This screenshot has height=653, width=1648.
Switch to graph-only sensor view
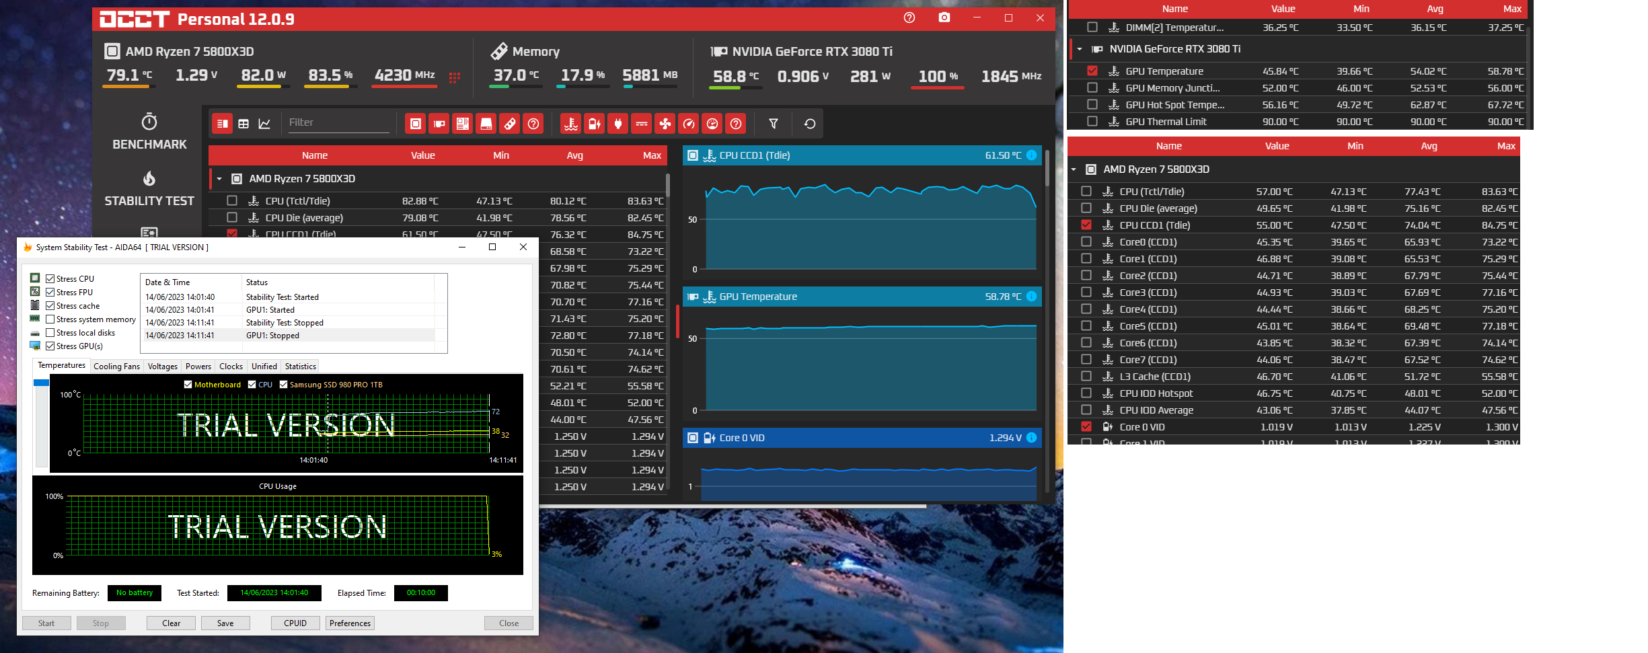[x=264, y=124]
